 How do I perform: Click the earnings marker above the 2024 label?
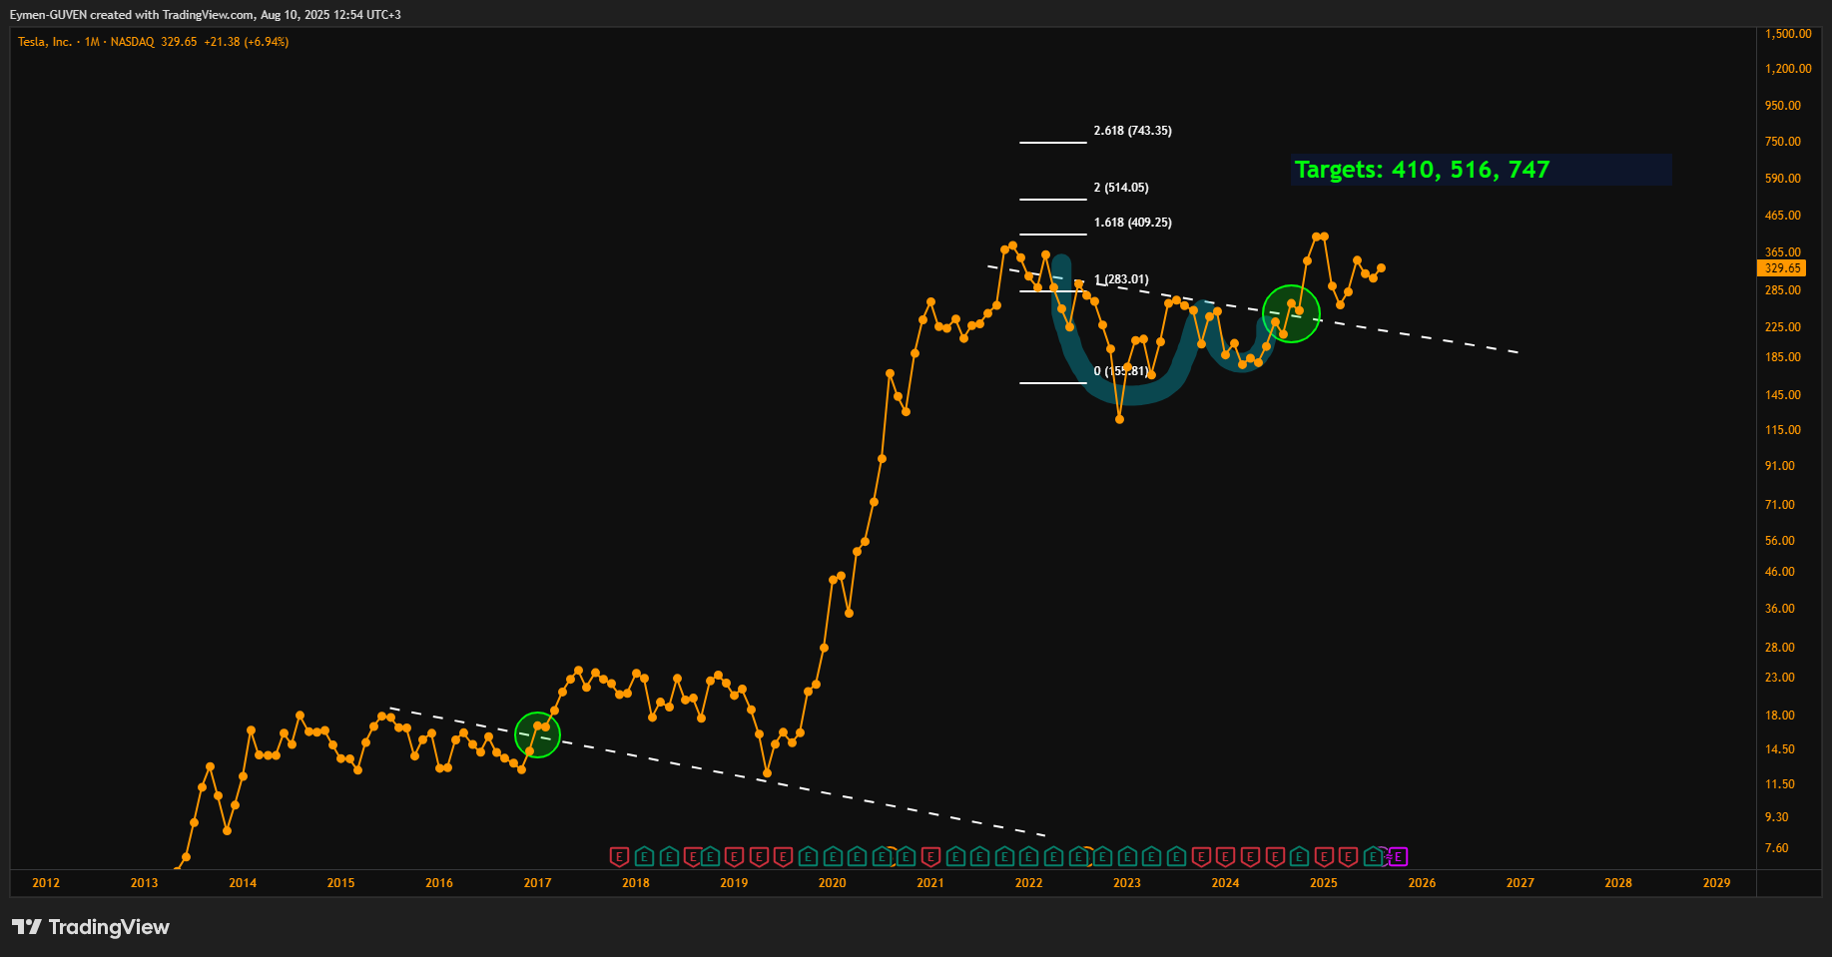[x=1225, y=856]
